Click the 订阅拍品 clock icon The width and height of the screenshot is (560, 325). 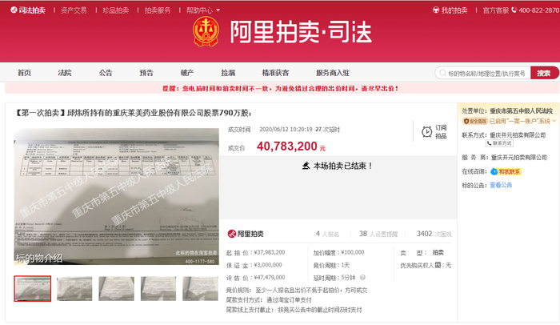426,131
